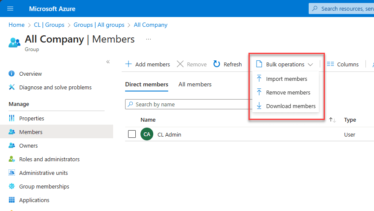Open the CL Admin member link
The width and height of the screenshot is (374, 211).
[169, 134]
